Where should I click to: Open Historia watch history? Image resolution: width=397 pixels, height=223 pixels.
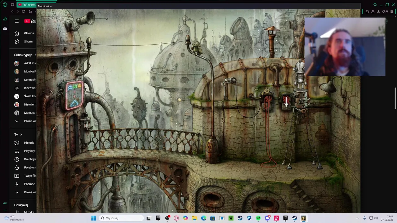pyautogui.click(x=25, y=143)
